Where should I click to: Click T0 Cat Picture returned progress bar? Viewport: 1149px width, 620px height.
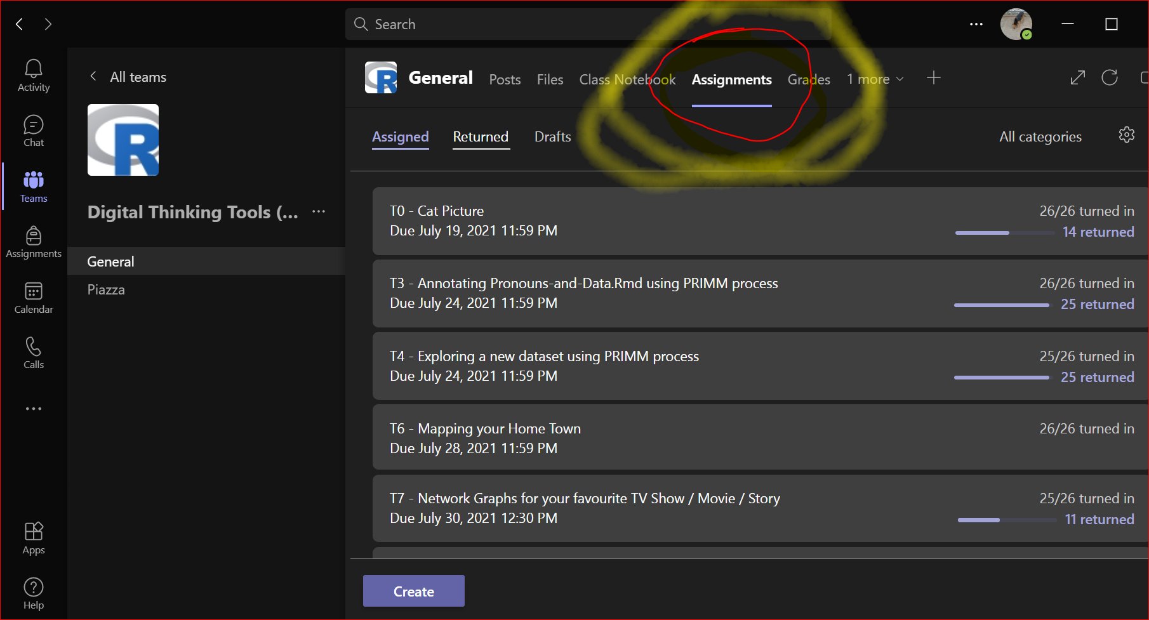coord(1005,233)
